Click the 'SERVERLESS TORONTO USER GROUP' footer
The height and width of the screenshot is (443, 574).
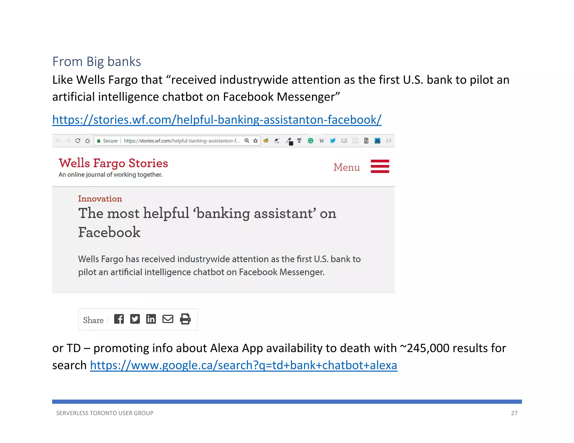coord(105,413)
